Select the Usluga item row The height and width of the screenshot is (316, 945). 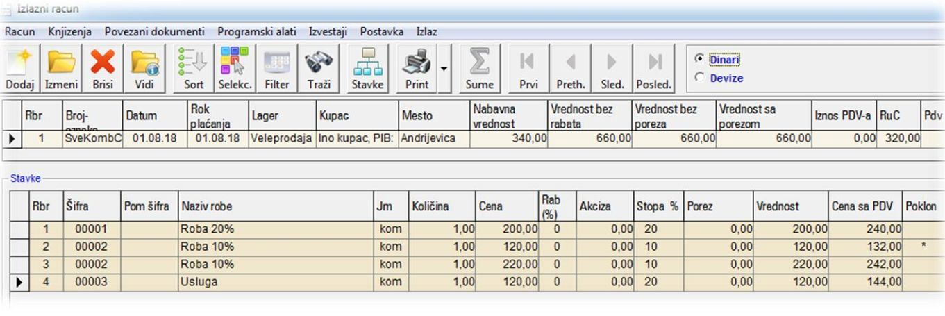tap(275, 282)
